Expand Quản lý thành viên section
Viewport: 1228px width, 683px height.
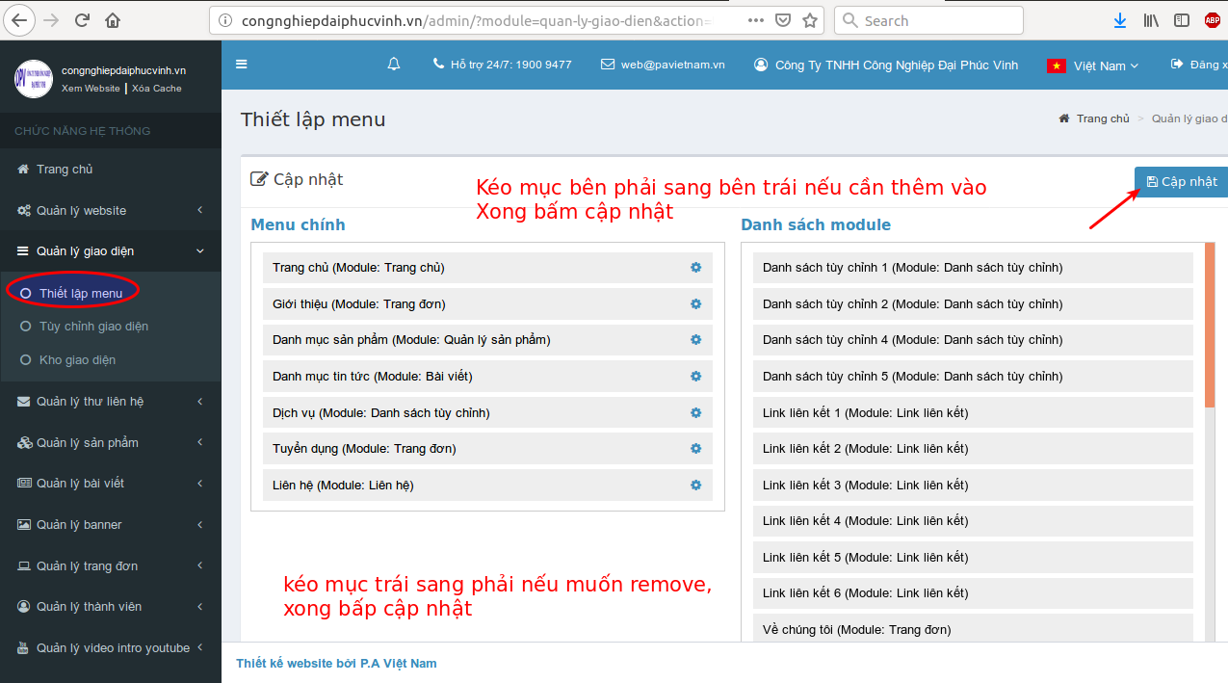111,607
